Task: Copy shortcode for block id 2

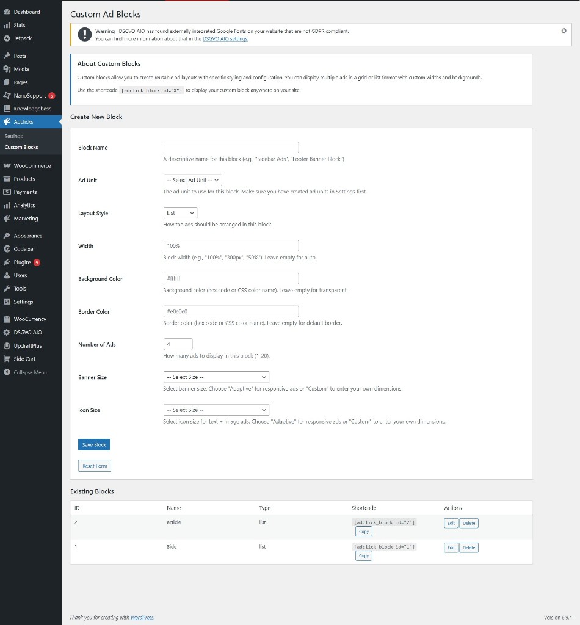Action: pyautogui.click(x=363, y=532)
